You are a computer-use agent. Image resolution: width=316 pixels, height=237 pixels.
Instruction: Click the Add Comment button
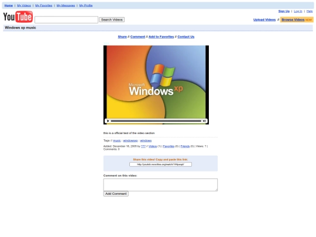click(116, 194)
